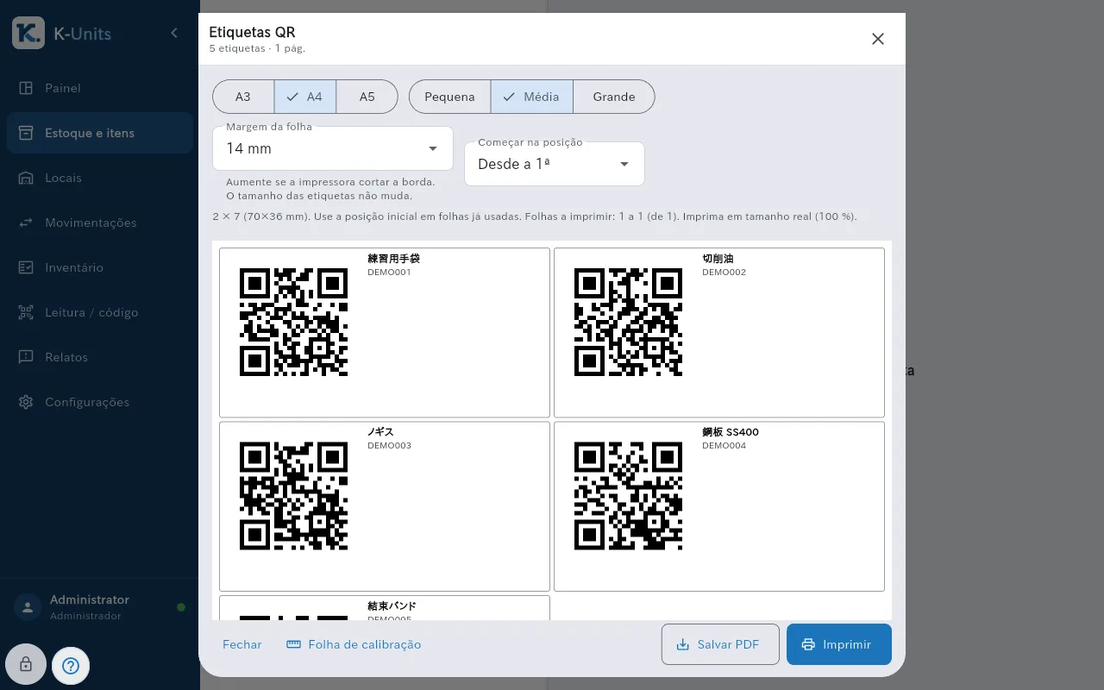Screen dimensions: 1104x690
Task: Go to Painel in sidebar
Action: click(x=100, y=88)
